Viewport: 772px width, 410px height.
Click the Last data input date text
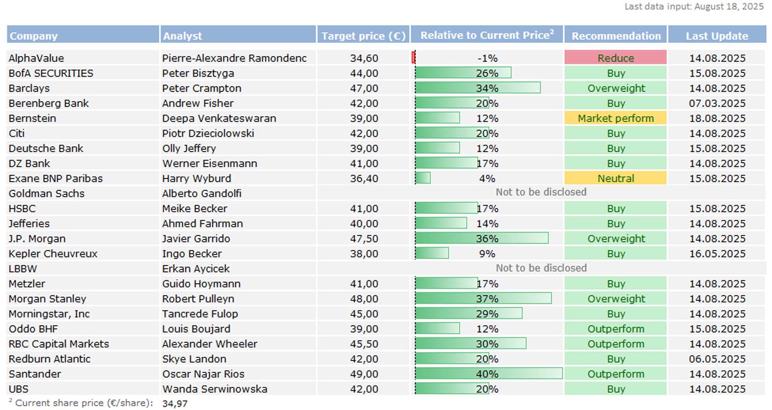coord(694,6)
